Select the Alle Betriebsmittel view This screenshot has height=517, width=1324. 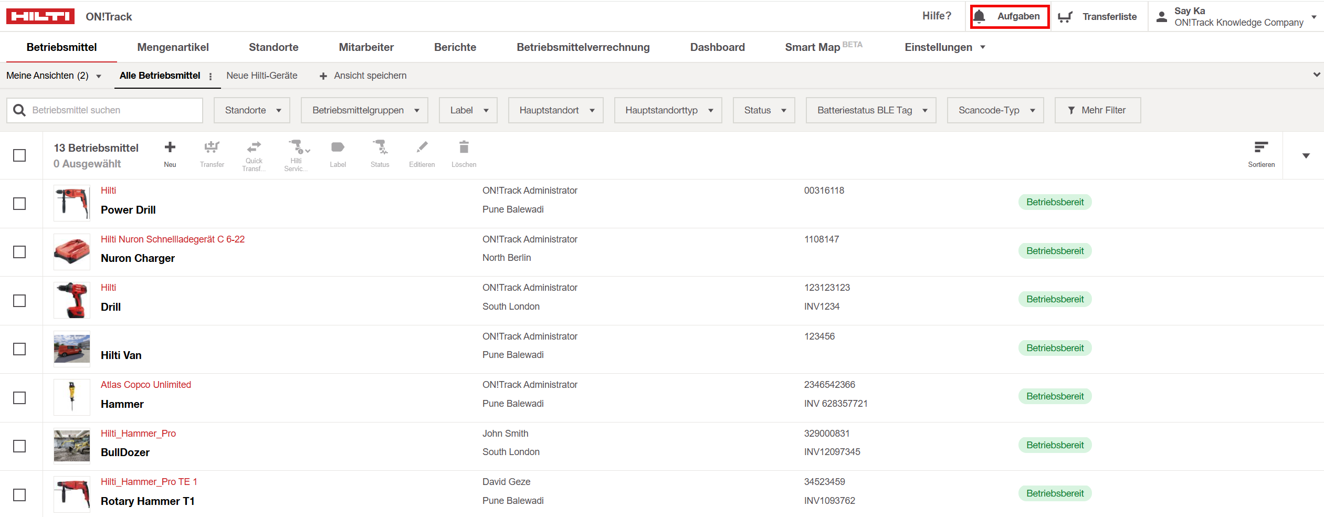point(160,76)
